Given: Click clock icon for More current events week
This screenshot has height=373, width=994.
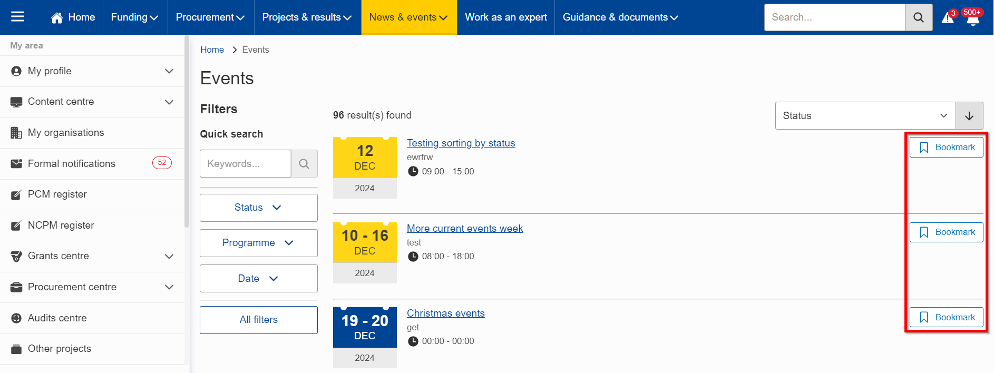Looking at the screenshot, I should click(x=413, y=256).
